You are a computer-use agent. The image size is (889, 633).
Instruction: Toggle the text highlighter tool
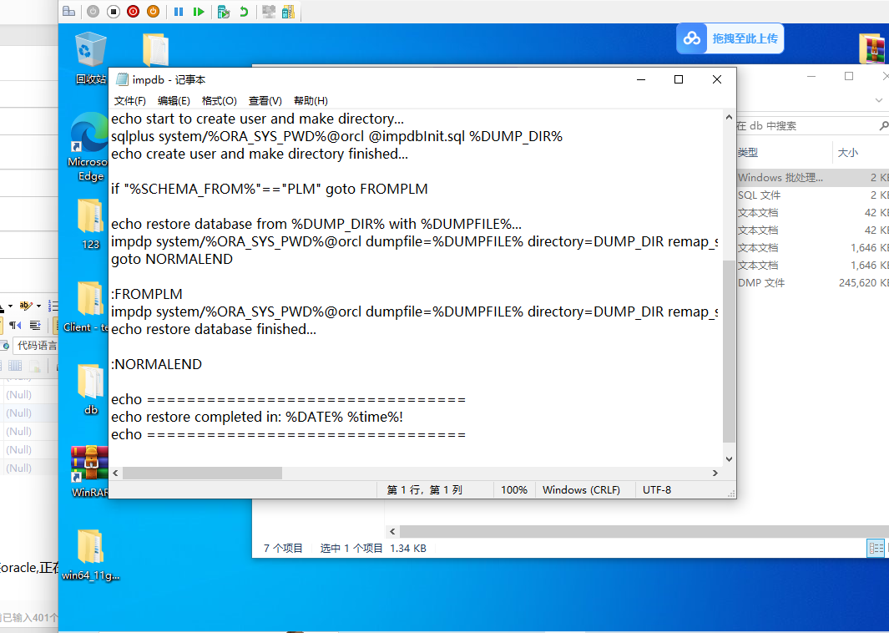25,306
